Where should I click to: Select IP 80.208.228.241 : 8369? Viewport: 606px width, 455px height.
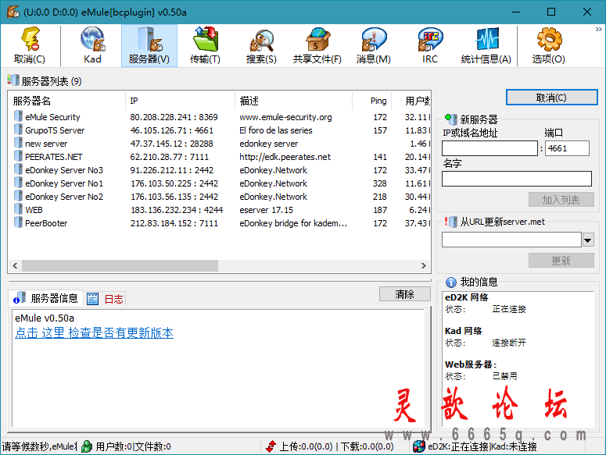[174, 117]
